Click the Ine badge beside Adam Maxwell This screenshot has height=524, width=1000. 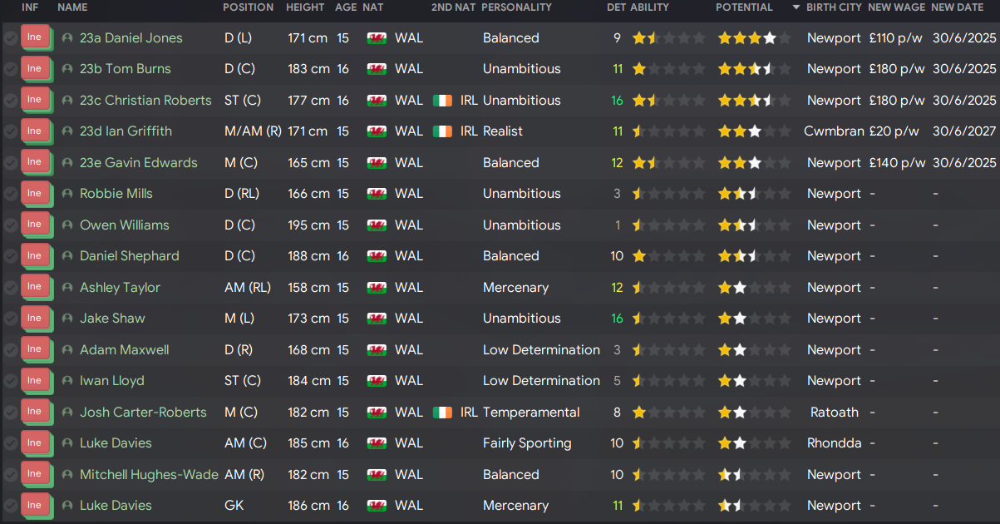pos(35,349)
